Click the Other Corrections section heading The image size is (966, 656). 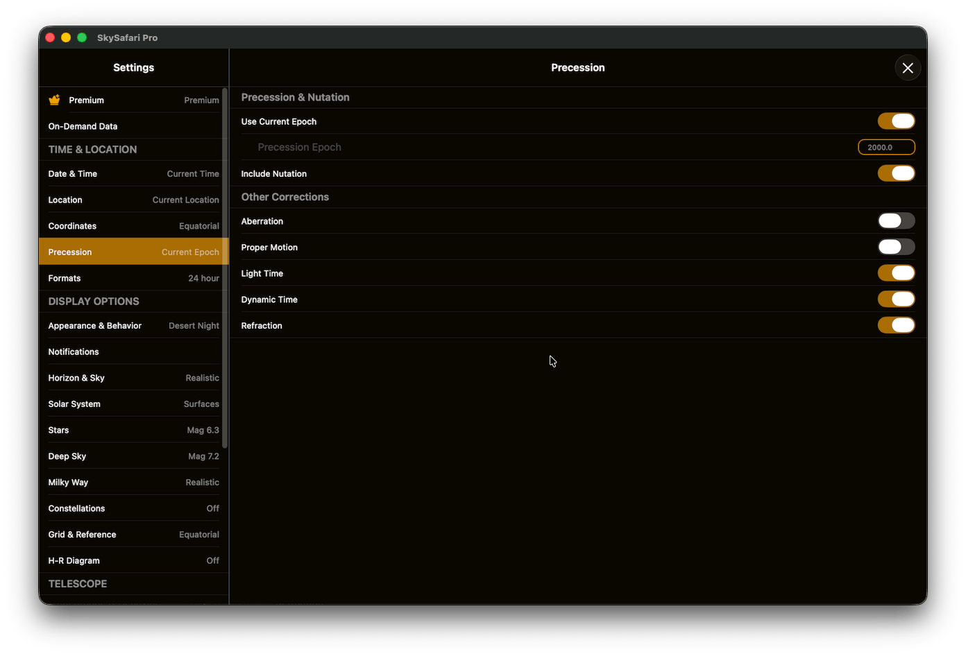pyautogui.click(x=285, y=197)
